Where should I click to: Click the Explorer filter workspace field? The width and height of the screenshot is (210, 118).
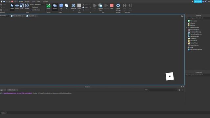coord(198,18)
